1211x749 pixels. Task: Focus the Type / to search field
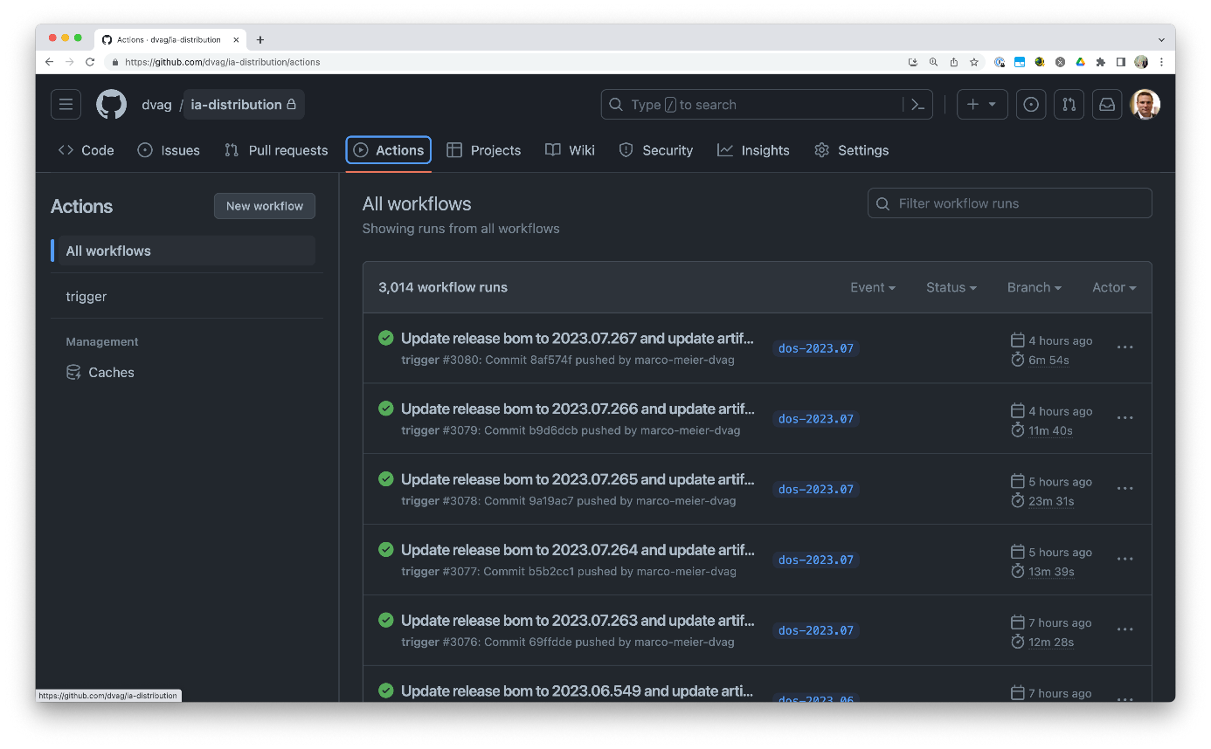(x=766, y=105)
